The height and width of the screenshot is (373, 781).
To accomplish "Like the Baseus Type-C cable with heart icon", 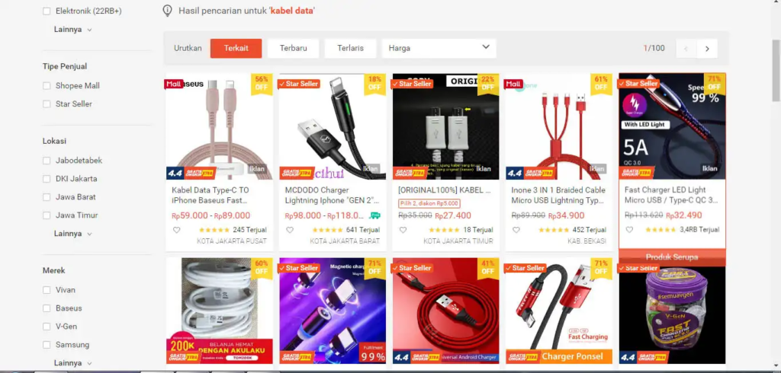I will (176, 230).
